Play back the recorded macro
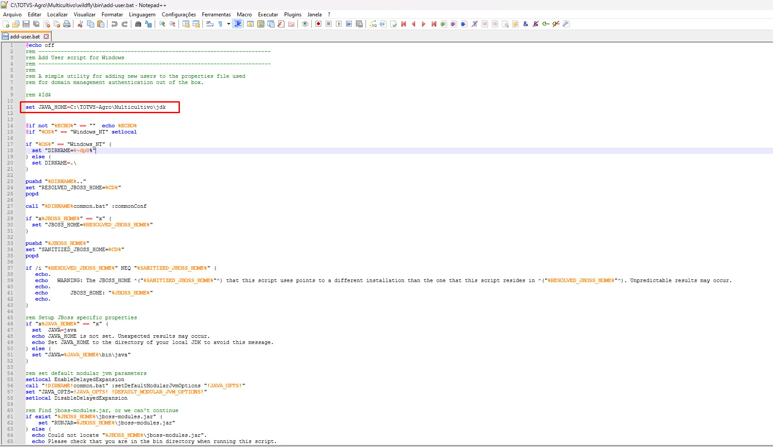773x447 pixels. (x=339, y=24)
